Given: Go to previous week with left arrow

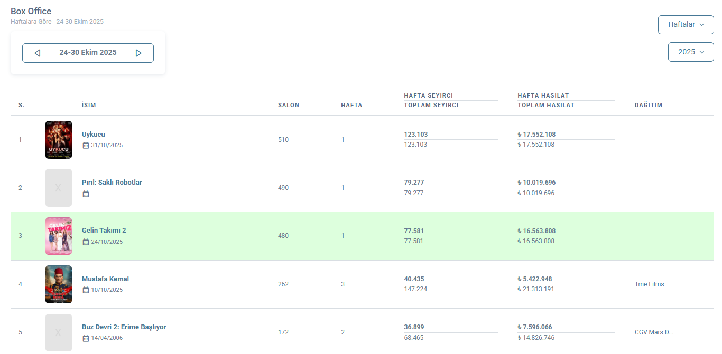Looking at the screenshot, I should click(x=37, y=53).
